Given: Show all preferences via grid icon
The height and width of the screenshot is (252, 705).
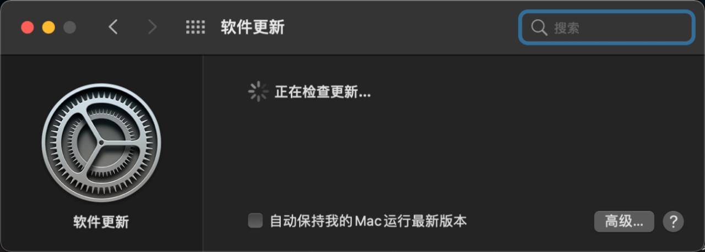Looking at the screenshot, I should coord(196,27).
